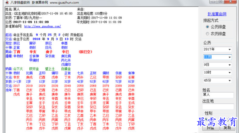Click the 排盘 button
Viewport: 240px width, 133px height.
211,128
